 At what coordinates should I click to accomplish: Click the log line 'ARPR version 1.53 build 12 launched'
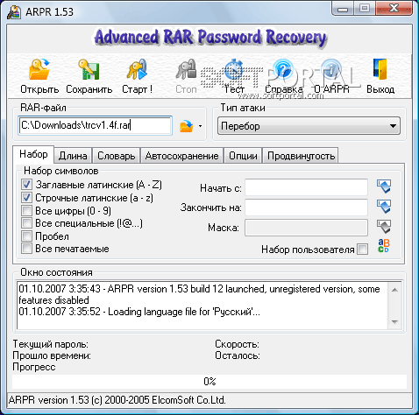199,294
